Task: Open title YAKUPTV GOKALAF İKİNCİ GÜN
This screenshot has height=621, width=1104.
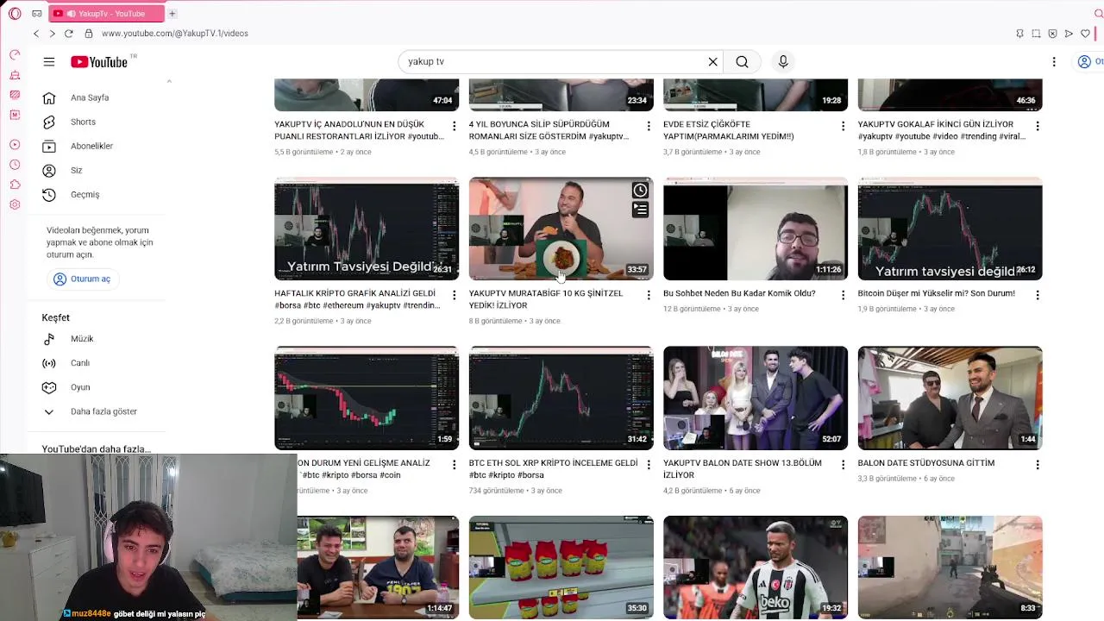Action: pyautogui.click(x=941, y=130)
